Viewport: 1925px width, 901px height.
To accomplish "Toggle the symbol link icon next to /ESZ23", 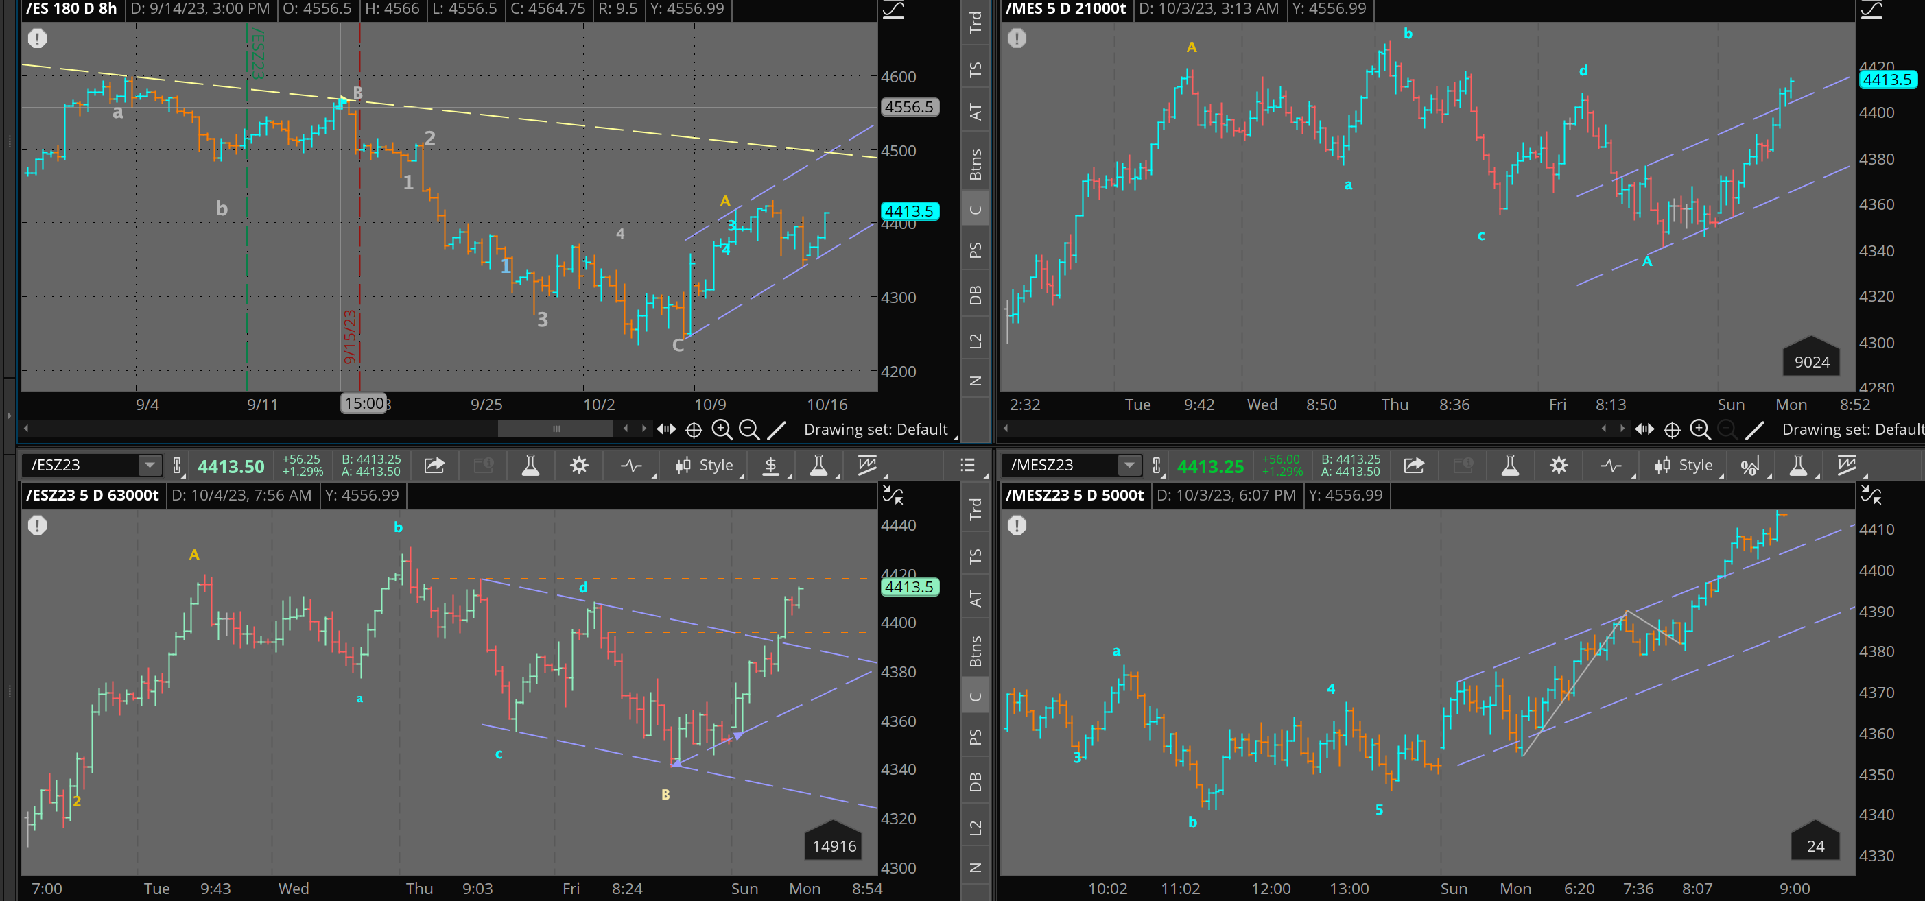I will 177,466.
